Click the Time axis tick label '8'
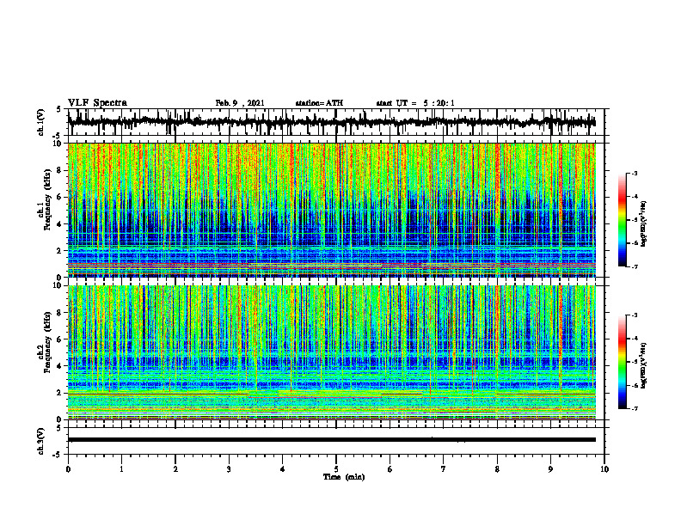Viewport: 681px width, 526px height. 497,469
